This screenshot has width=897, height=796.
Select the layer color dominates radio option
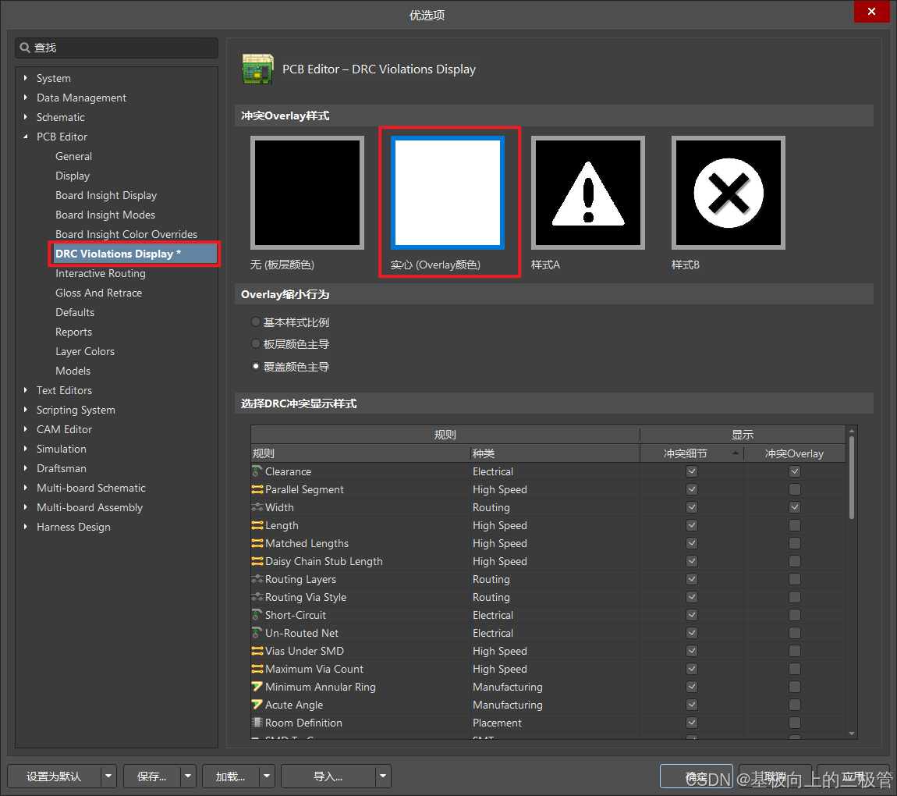(x=256, y=344)
